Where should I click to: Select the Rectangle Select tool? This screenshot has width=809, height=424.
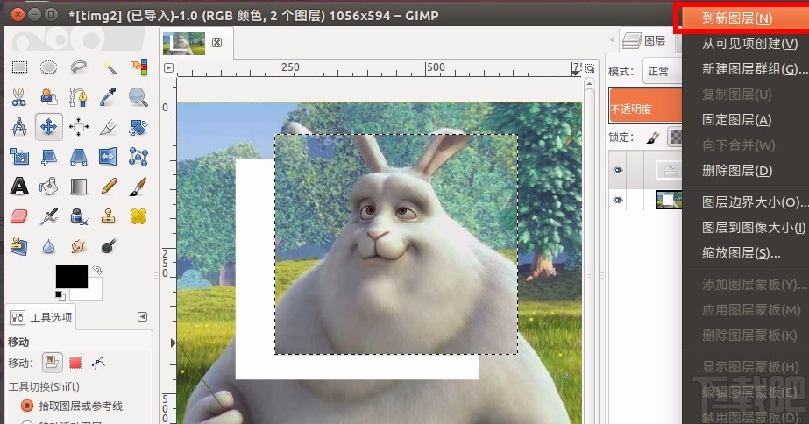point(19,67)
